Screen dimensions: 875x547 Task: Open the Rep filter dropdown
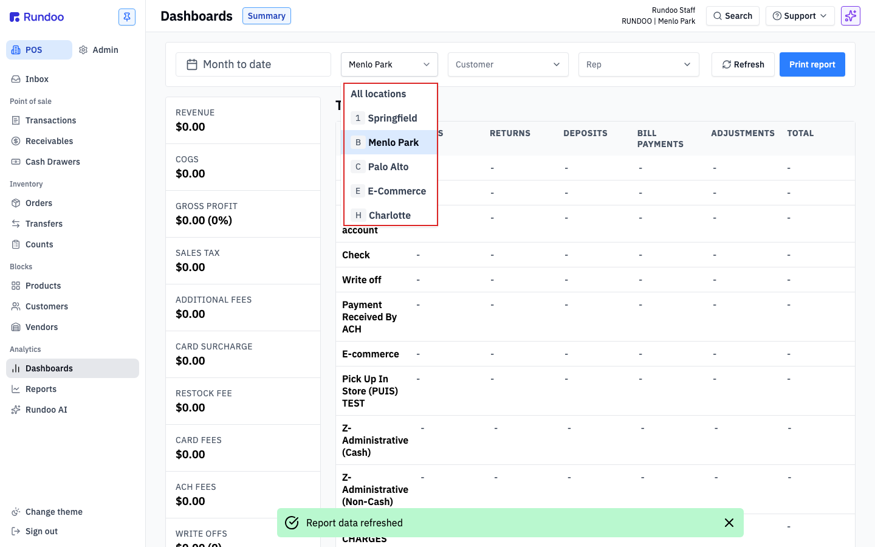[639, 64]
